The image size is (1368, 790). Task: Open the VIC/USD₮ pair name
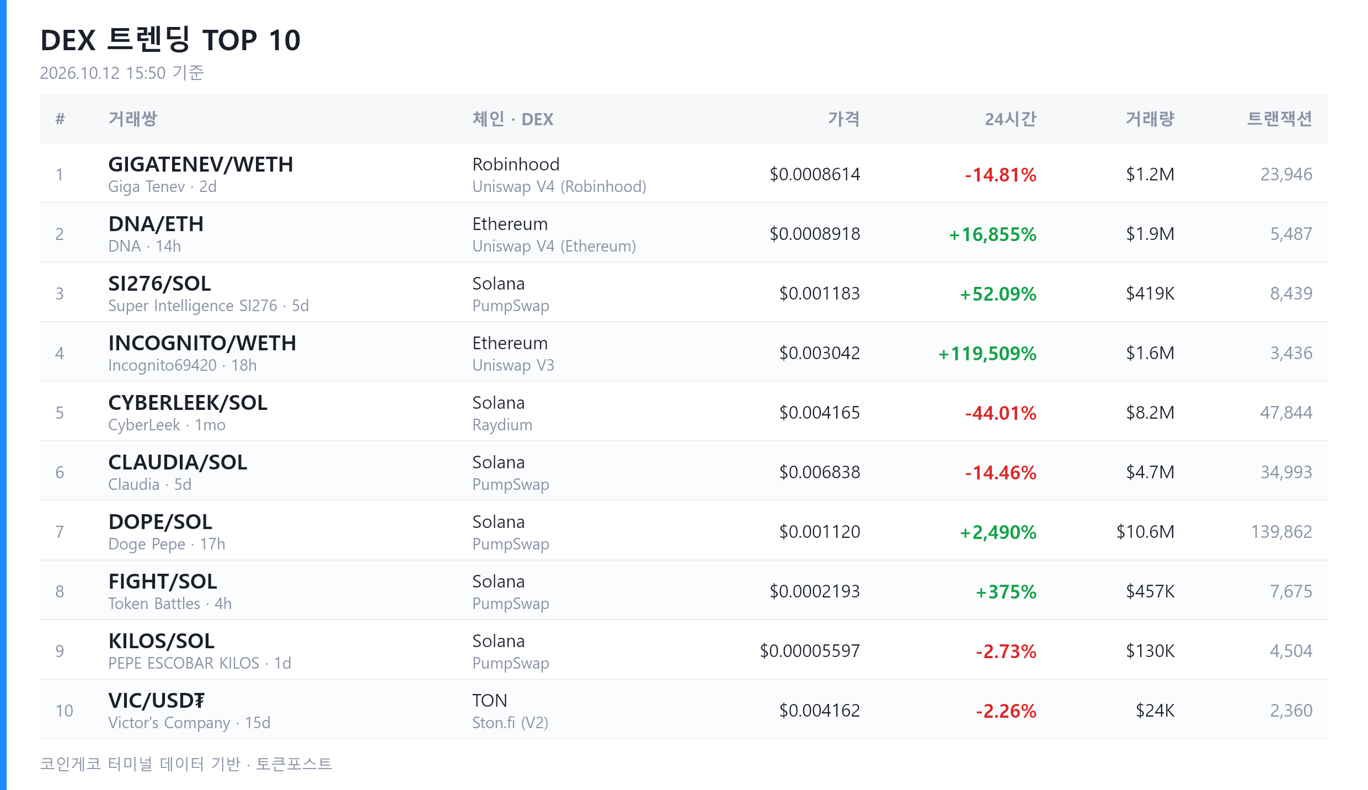click(157, 701)
